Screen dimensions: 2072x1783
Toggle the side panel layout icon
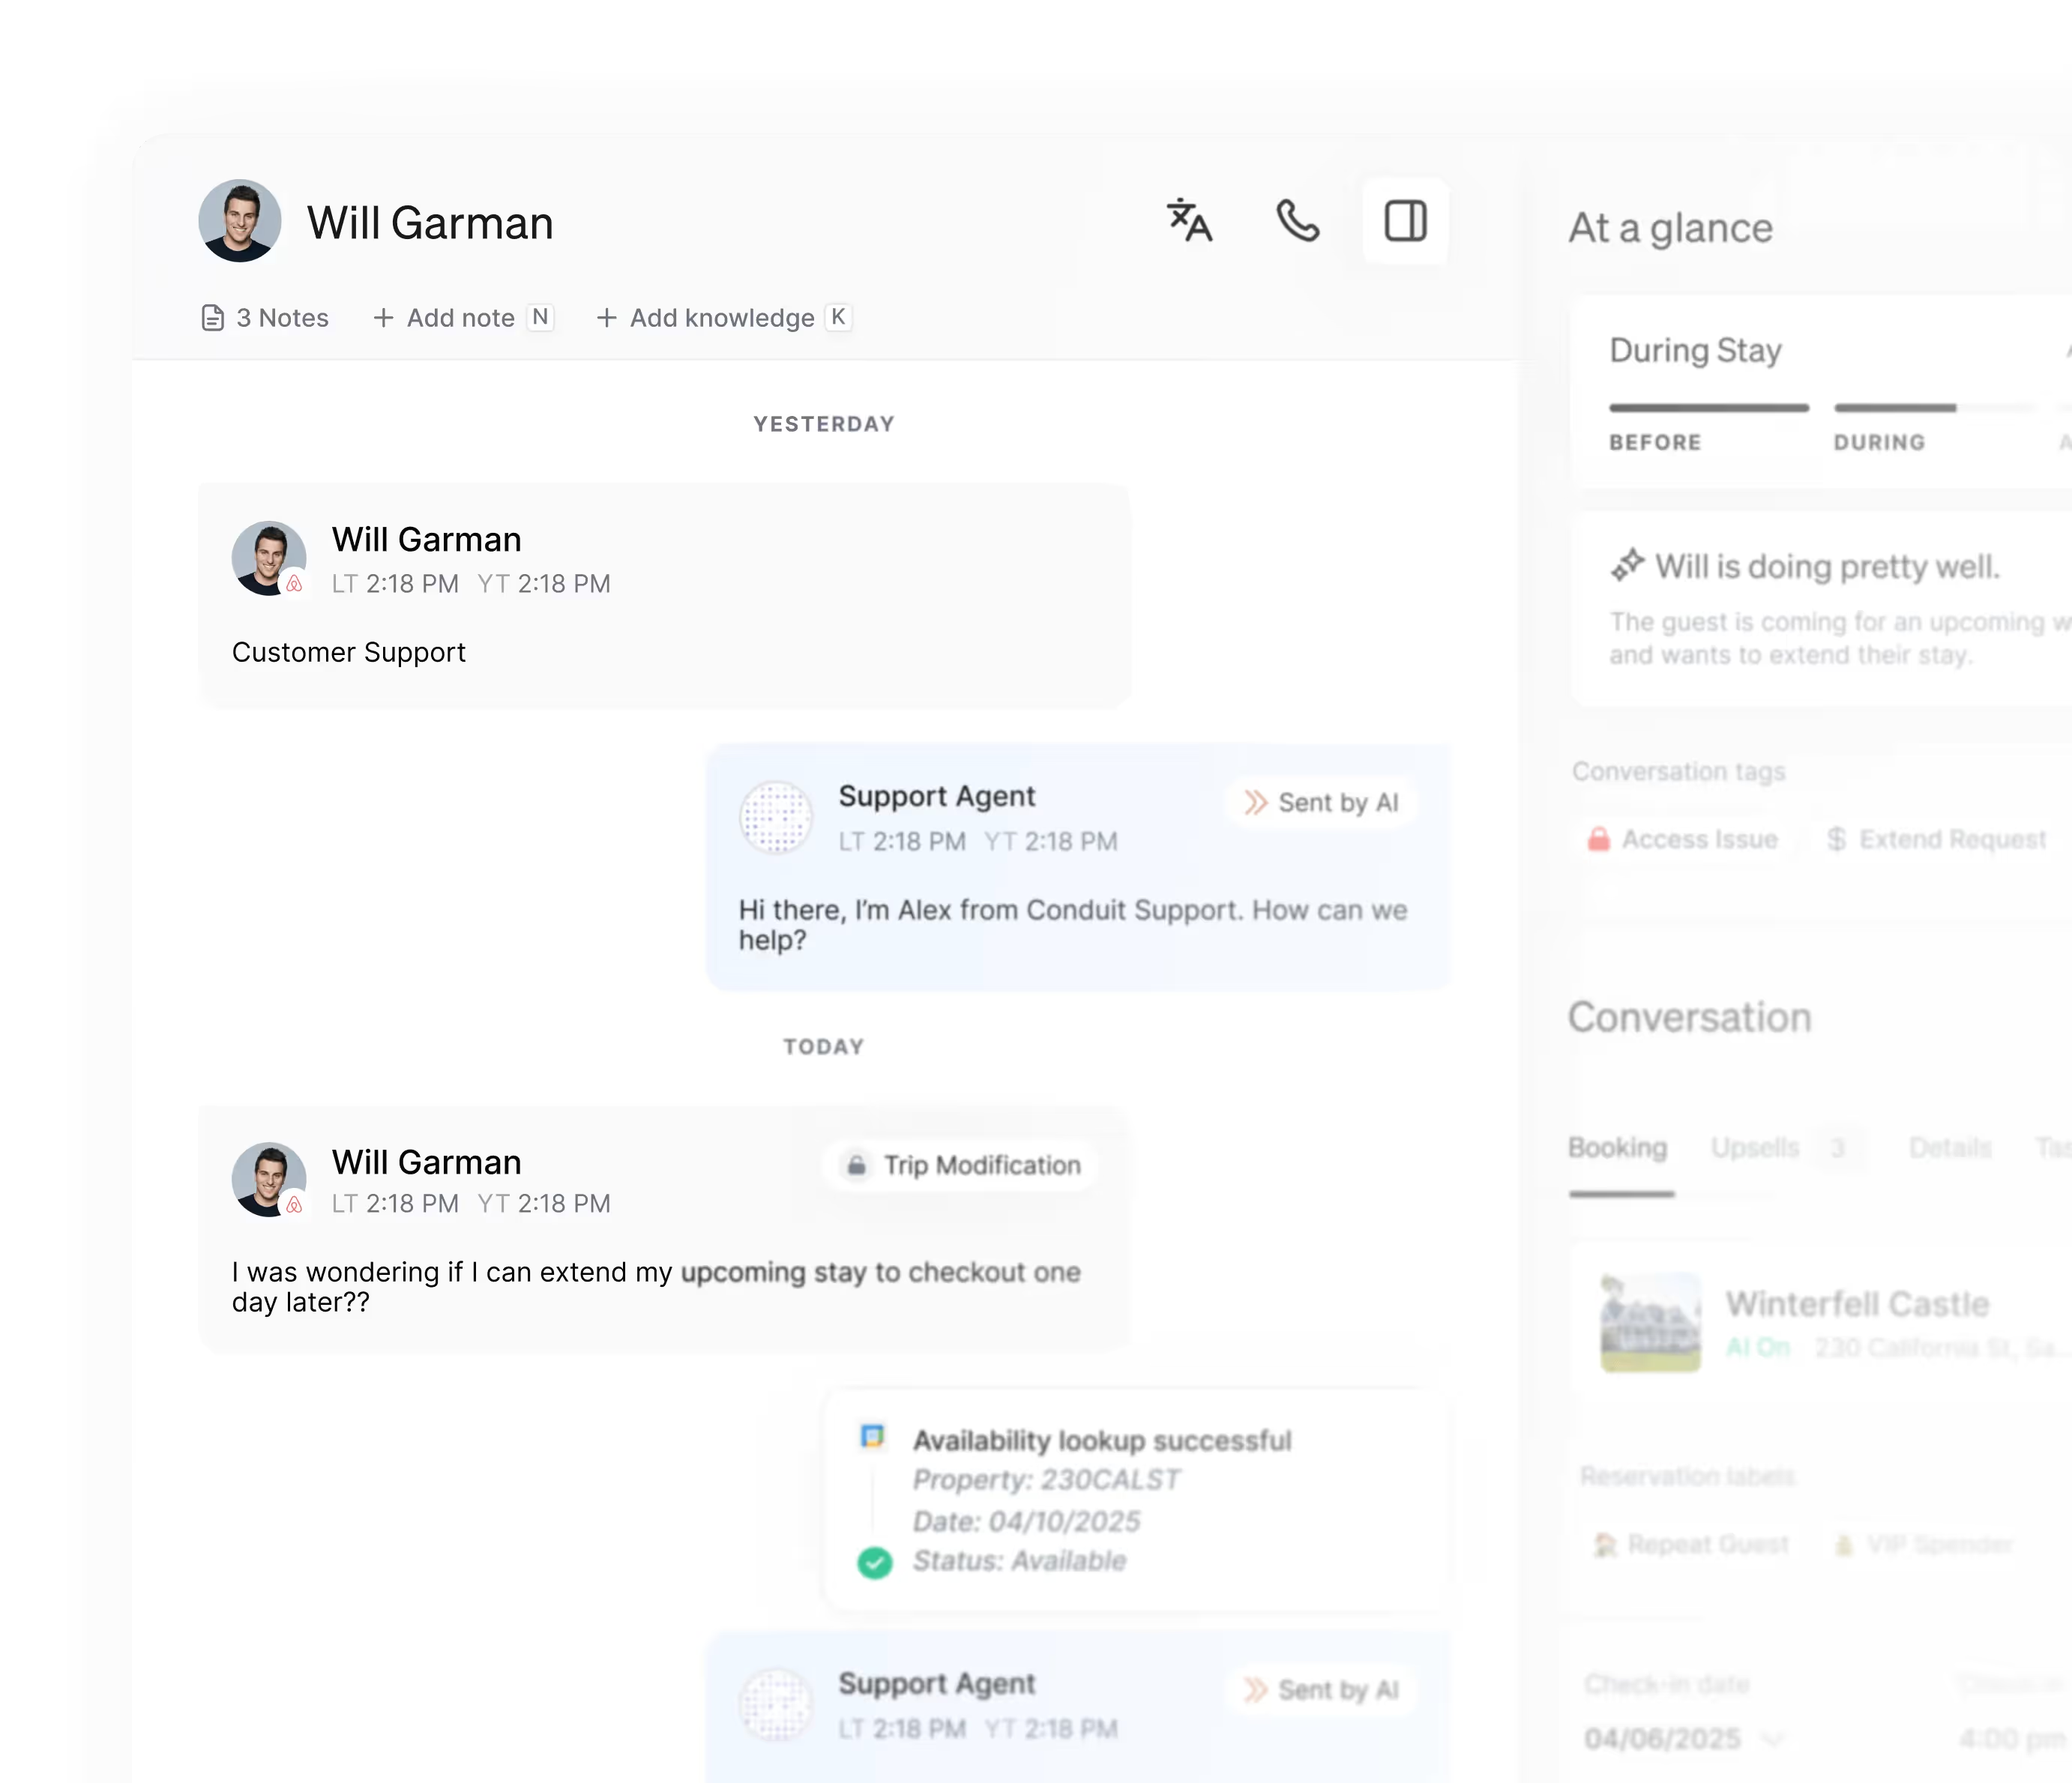point(1405,222)
